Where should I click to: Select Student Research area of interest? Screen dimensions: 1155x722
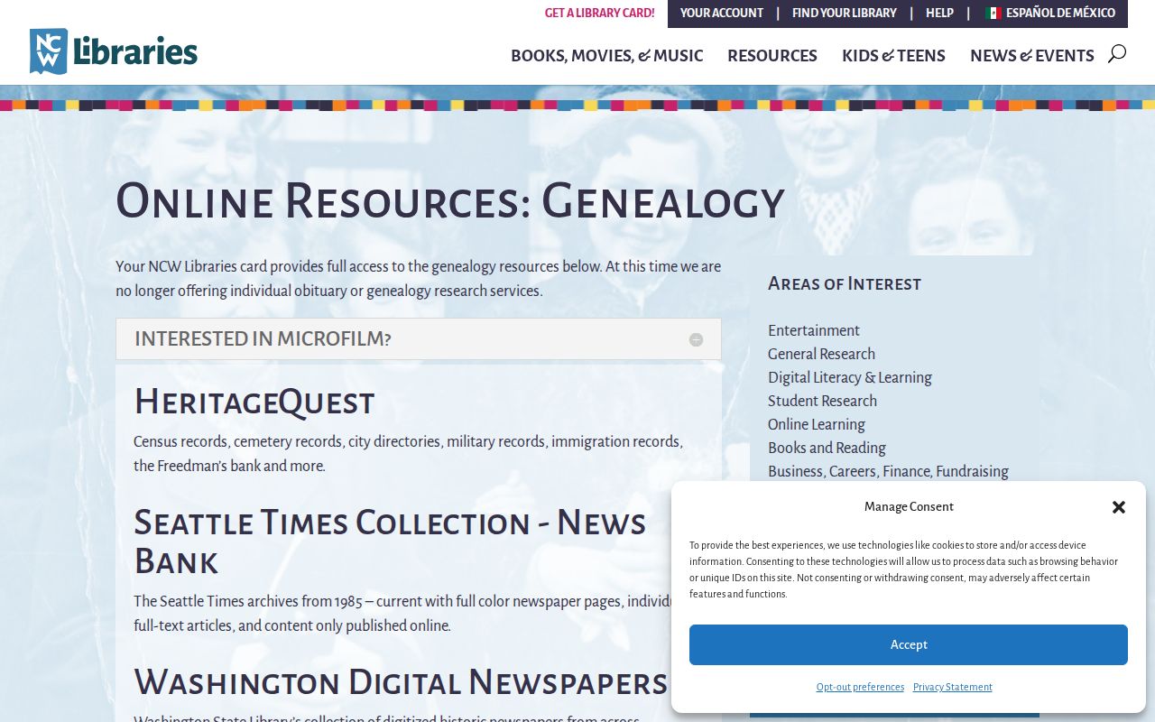[x=822, y=401]
